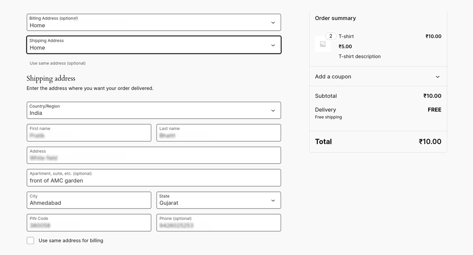Click the quantity badge showing 2
473x255 pixels.
pyautogui.click(x=331, y=36)
